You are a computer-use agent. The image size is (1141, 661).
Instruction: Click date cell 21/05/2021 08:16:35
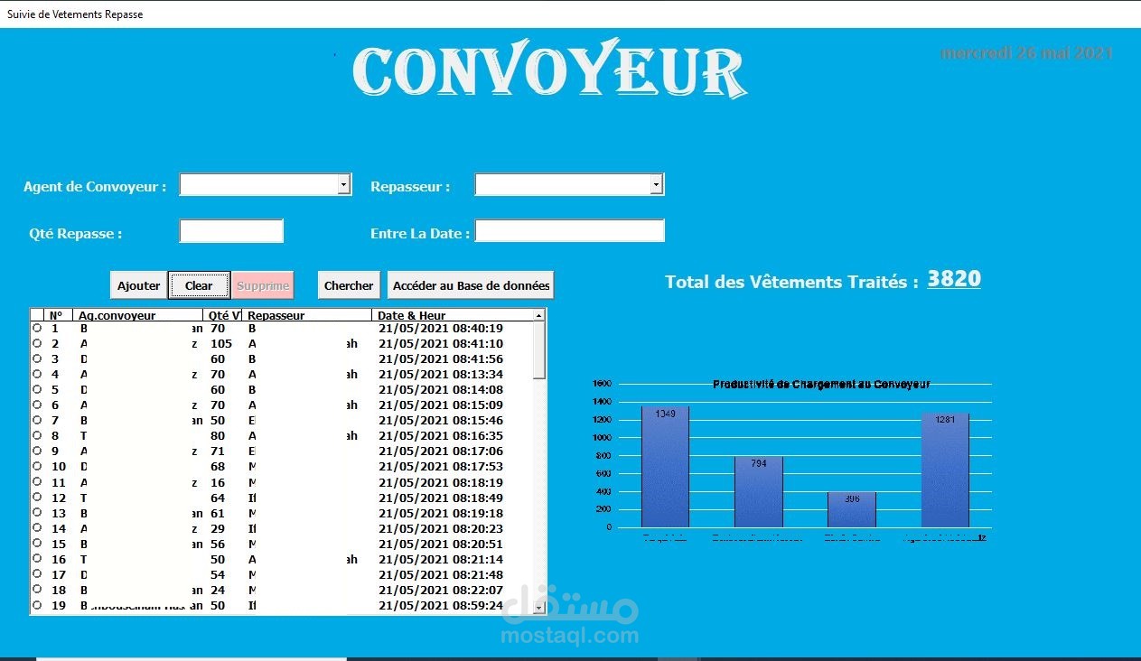point(441,436)
